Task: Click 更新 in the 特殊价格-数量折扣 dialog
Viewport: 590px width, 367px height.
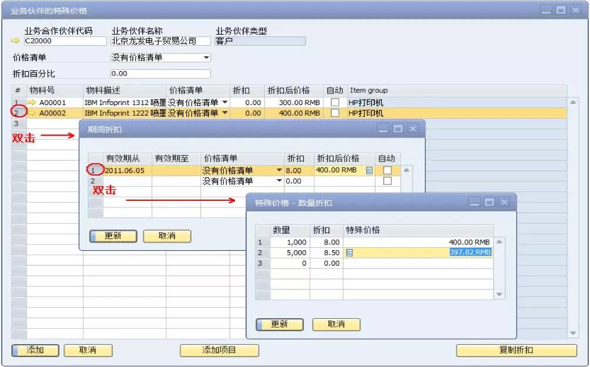Action: [280, 324]
